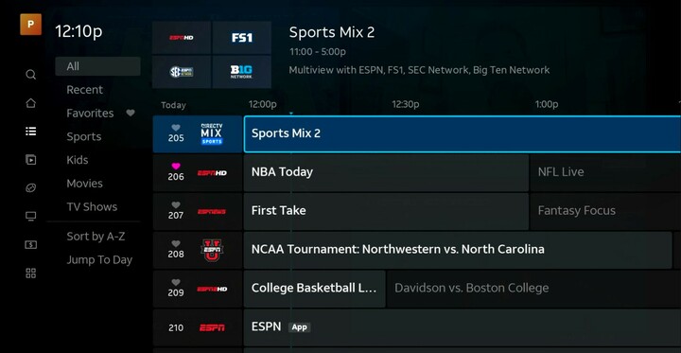This screenshot has height=353, width=681.
Task: Click the 11:00 - 5:00p time range
Action: [x=318, y=52]
